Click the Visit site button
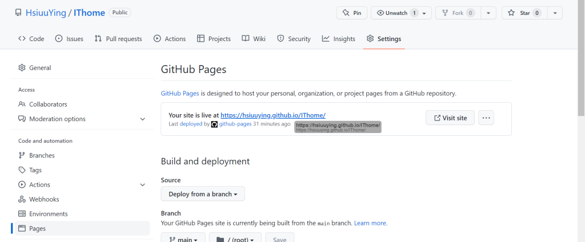 [x=450, y=118]
